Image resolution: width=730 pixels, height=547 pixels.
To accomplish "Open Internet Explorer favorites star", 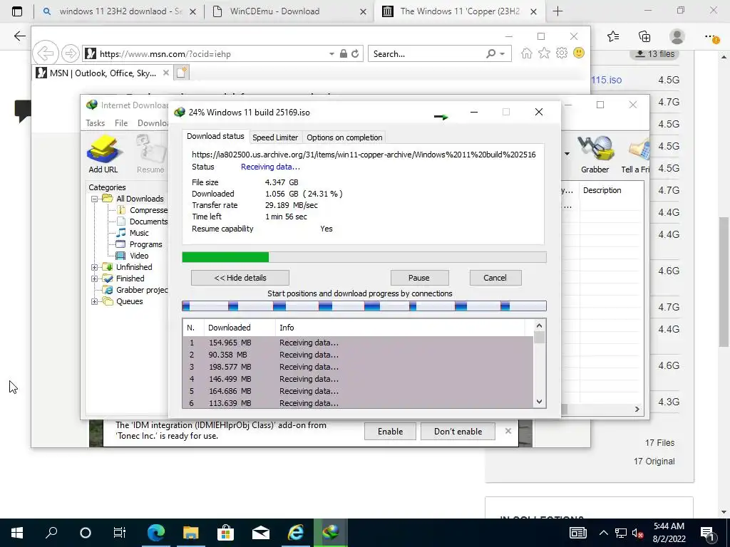I will click(x=544, y=53).
